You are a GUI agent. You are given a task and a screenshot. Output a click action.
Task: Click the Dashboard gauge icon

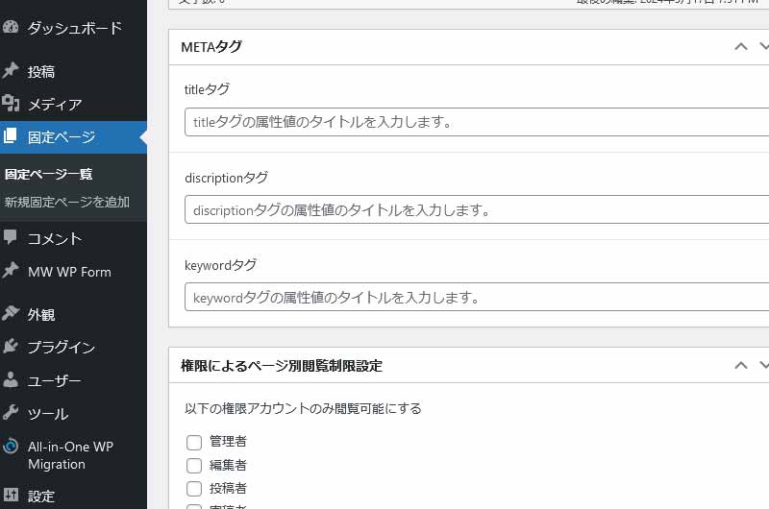[11, 27]
